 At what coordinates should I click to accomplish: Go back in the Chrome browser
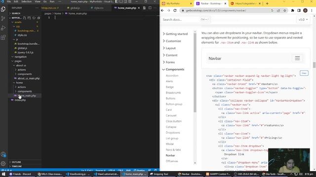point(162,10)
